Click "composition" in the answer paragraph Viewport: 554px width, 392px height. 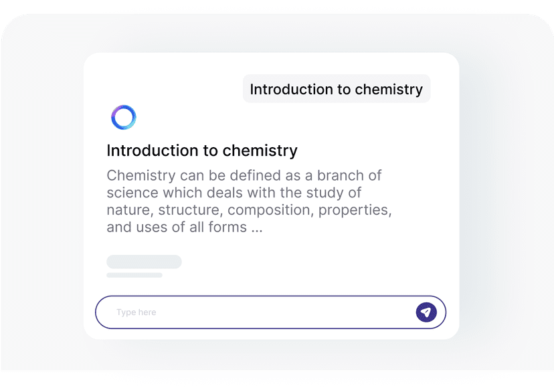pyautogui.click(x=273, y=211)
